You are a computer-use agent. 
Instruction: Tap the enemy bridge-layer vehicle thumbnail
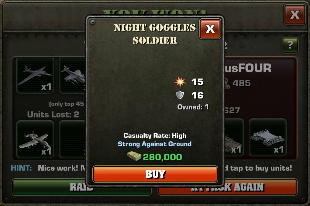pos(267,137)
